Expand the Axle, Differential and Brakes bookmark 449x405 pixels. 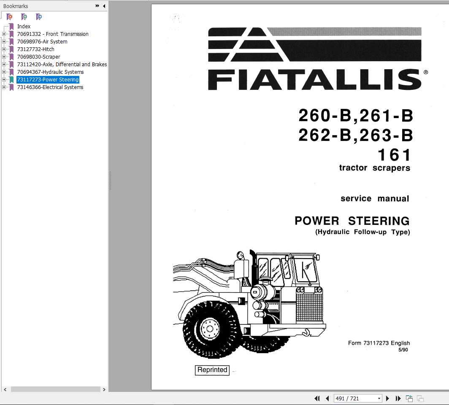[4, 65]
